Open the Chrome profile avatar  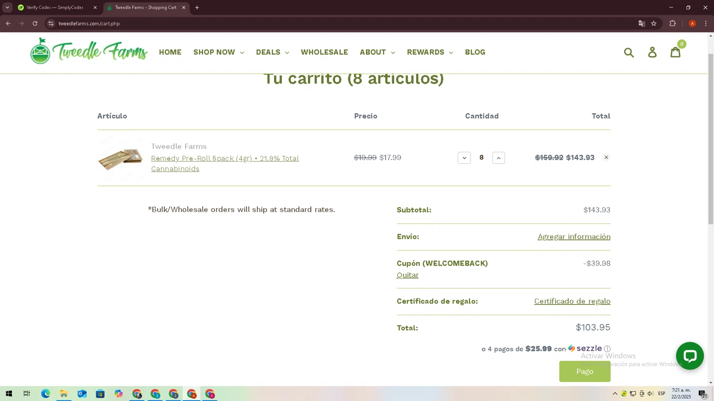pos(693,23)
